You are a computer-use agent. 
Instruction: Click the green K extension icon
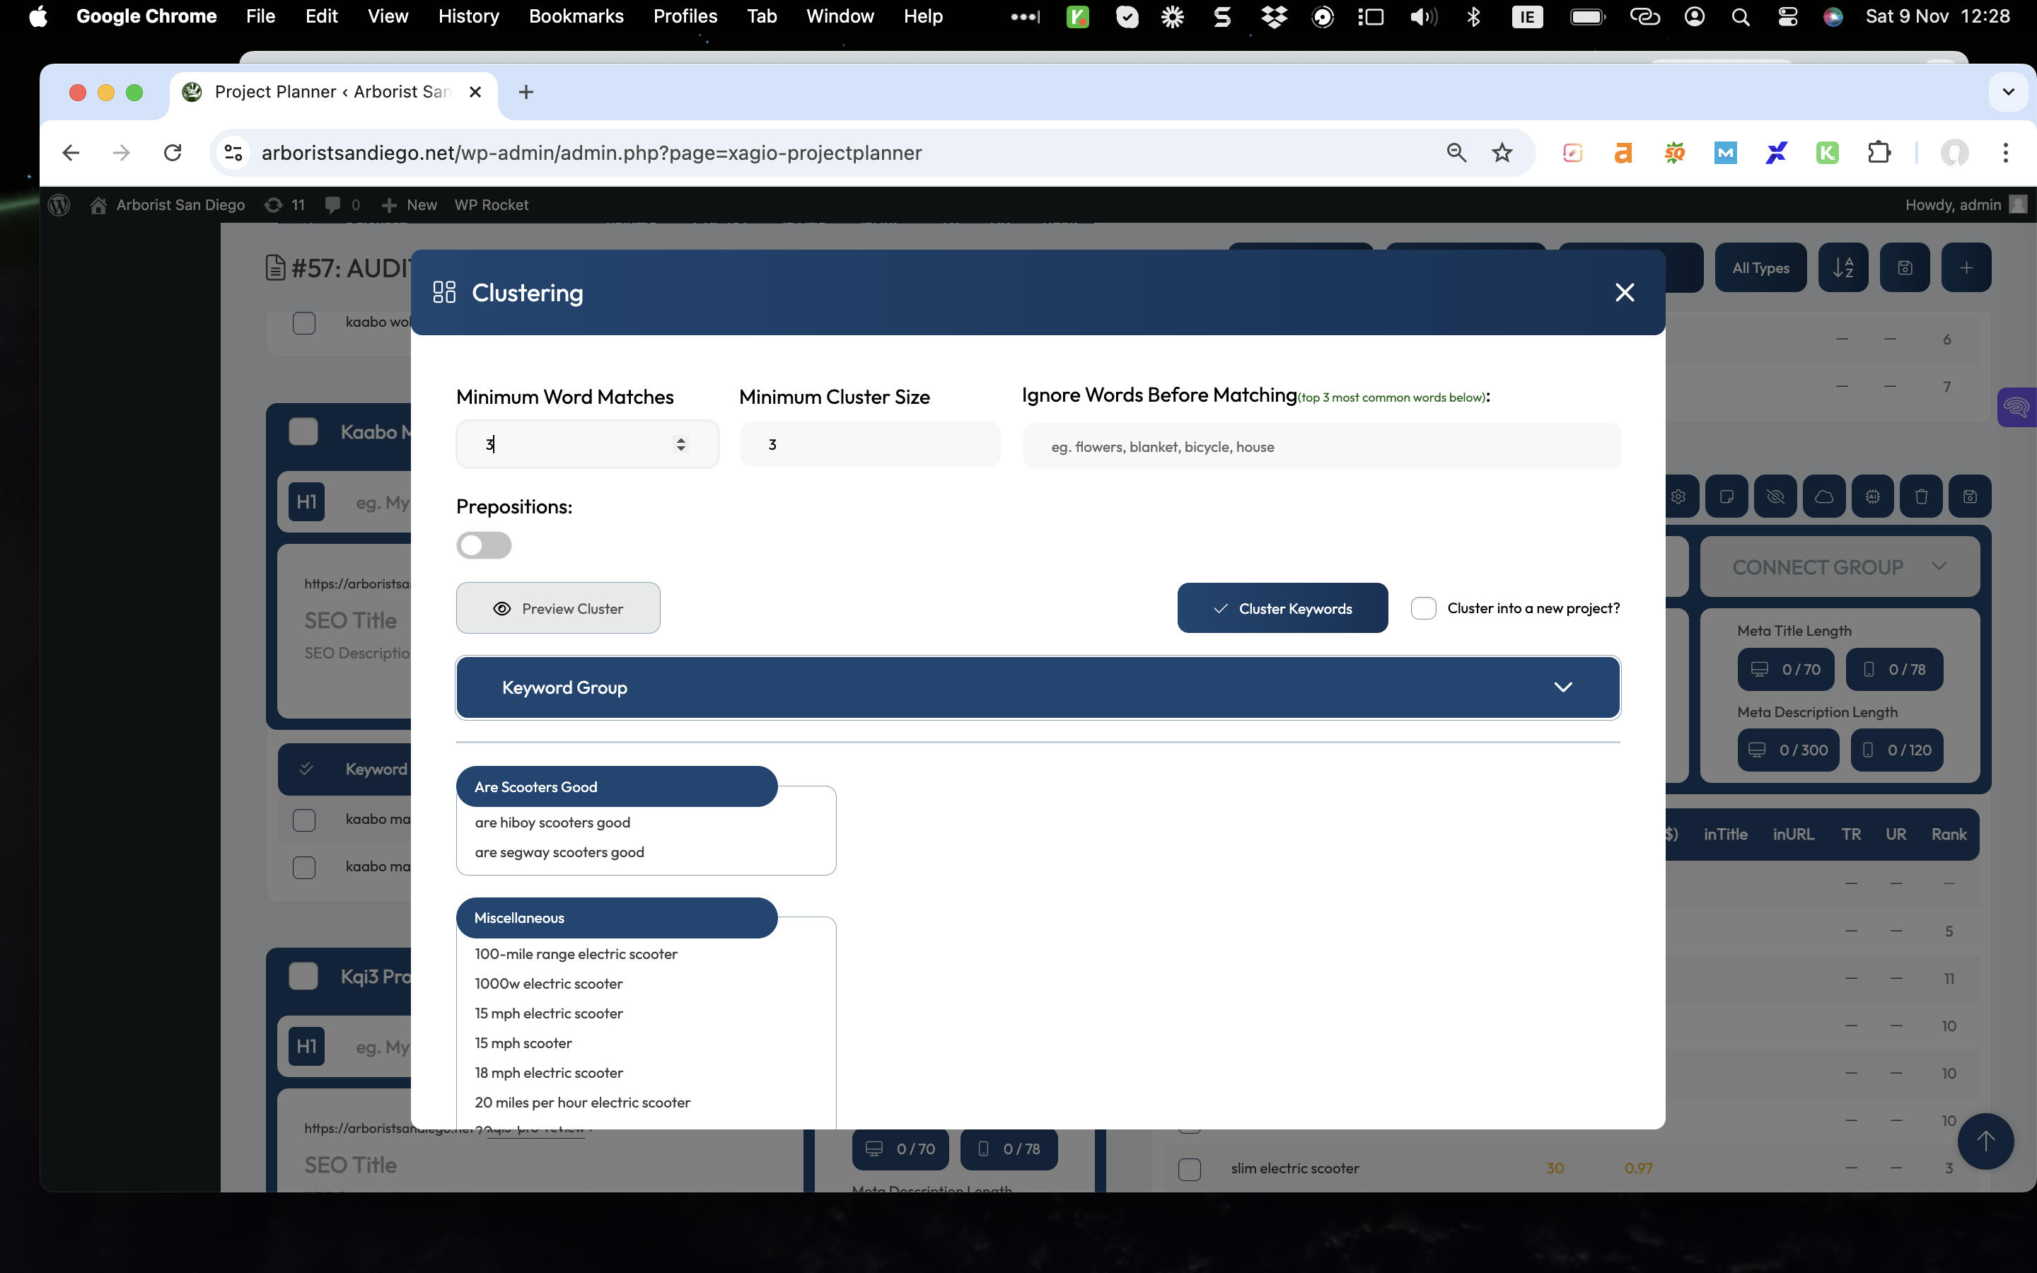click(1828, 152)
